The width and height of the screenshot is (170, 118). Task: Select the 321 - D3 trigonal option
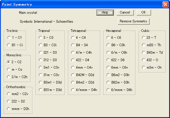tap(48, 53)
